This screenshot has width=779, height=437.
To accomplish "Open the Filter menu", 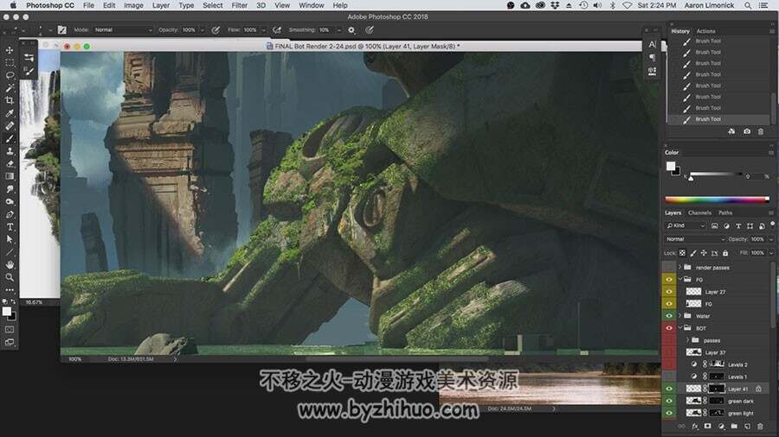I will (x=240, y=5).
